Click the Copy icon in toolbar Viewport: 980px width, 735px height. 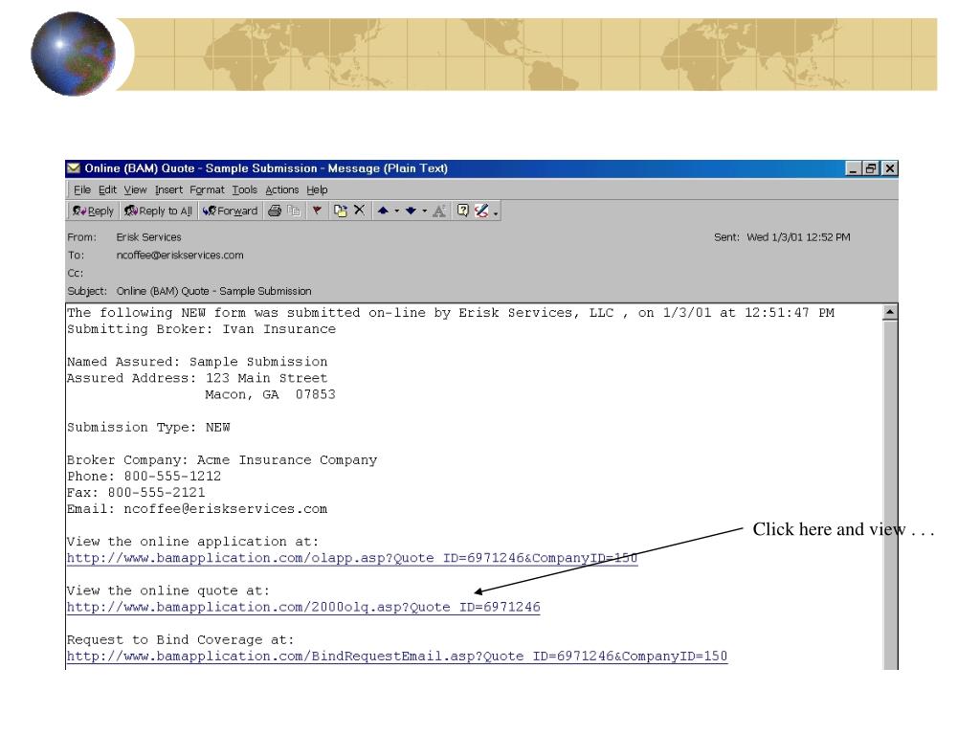click(294, 212)
